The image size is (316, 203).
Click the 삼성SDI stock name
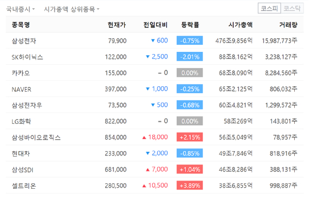(22, 170)
